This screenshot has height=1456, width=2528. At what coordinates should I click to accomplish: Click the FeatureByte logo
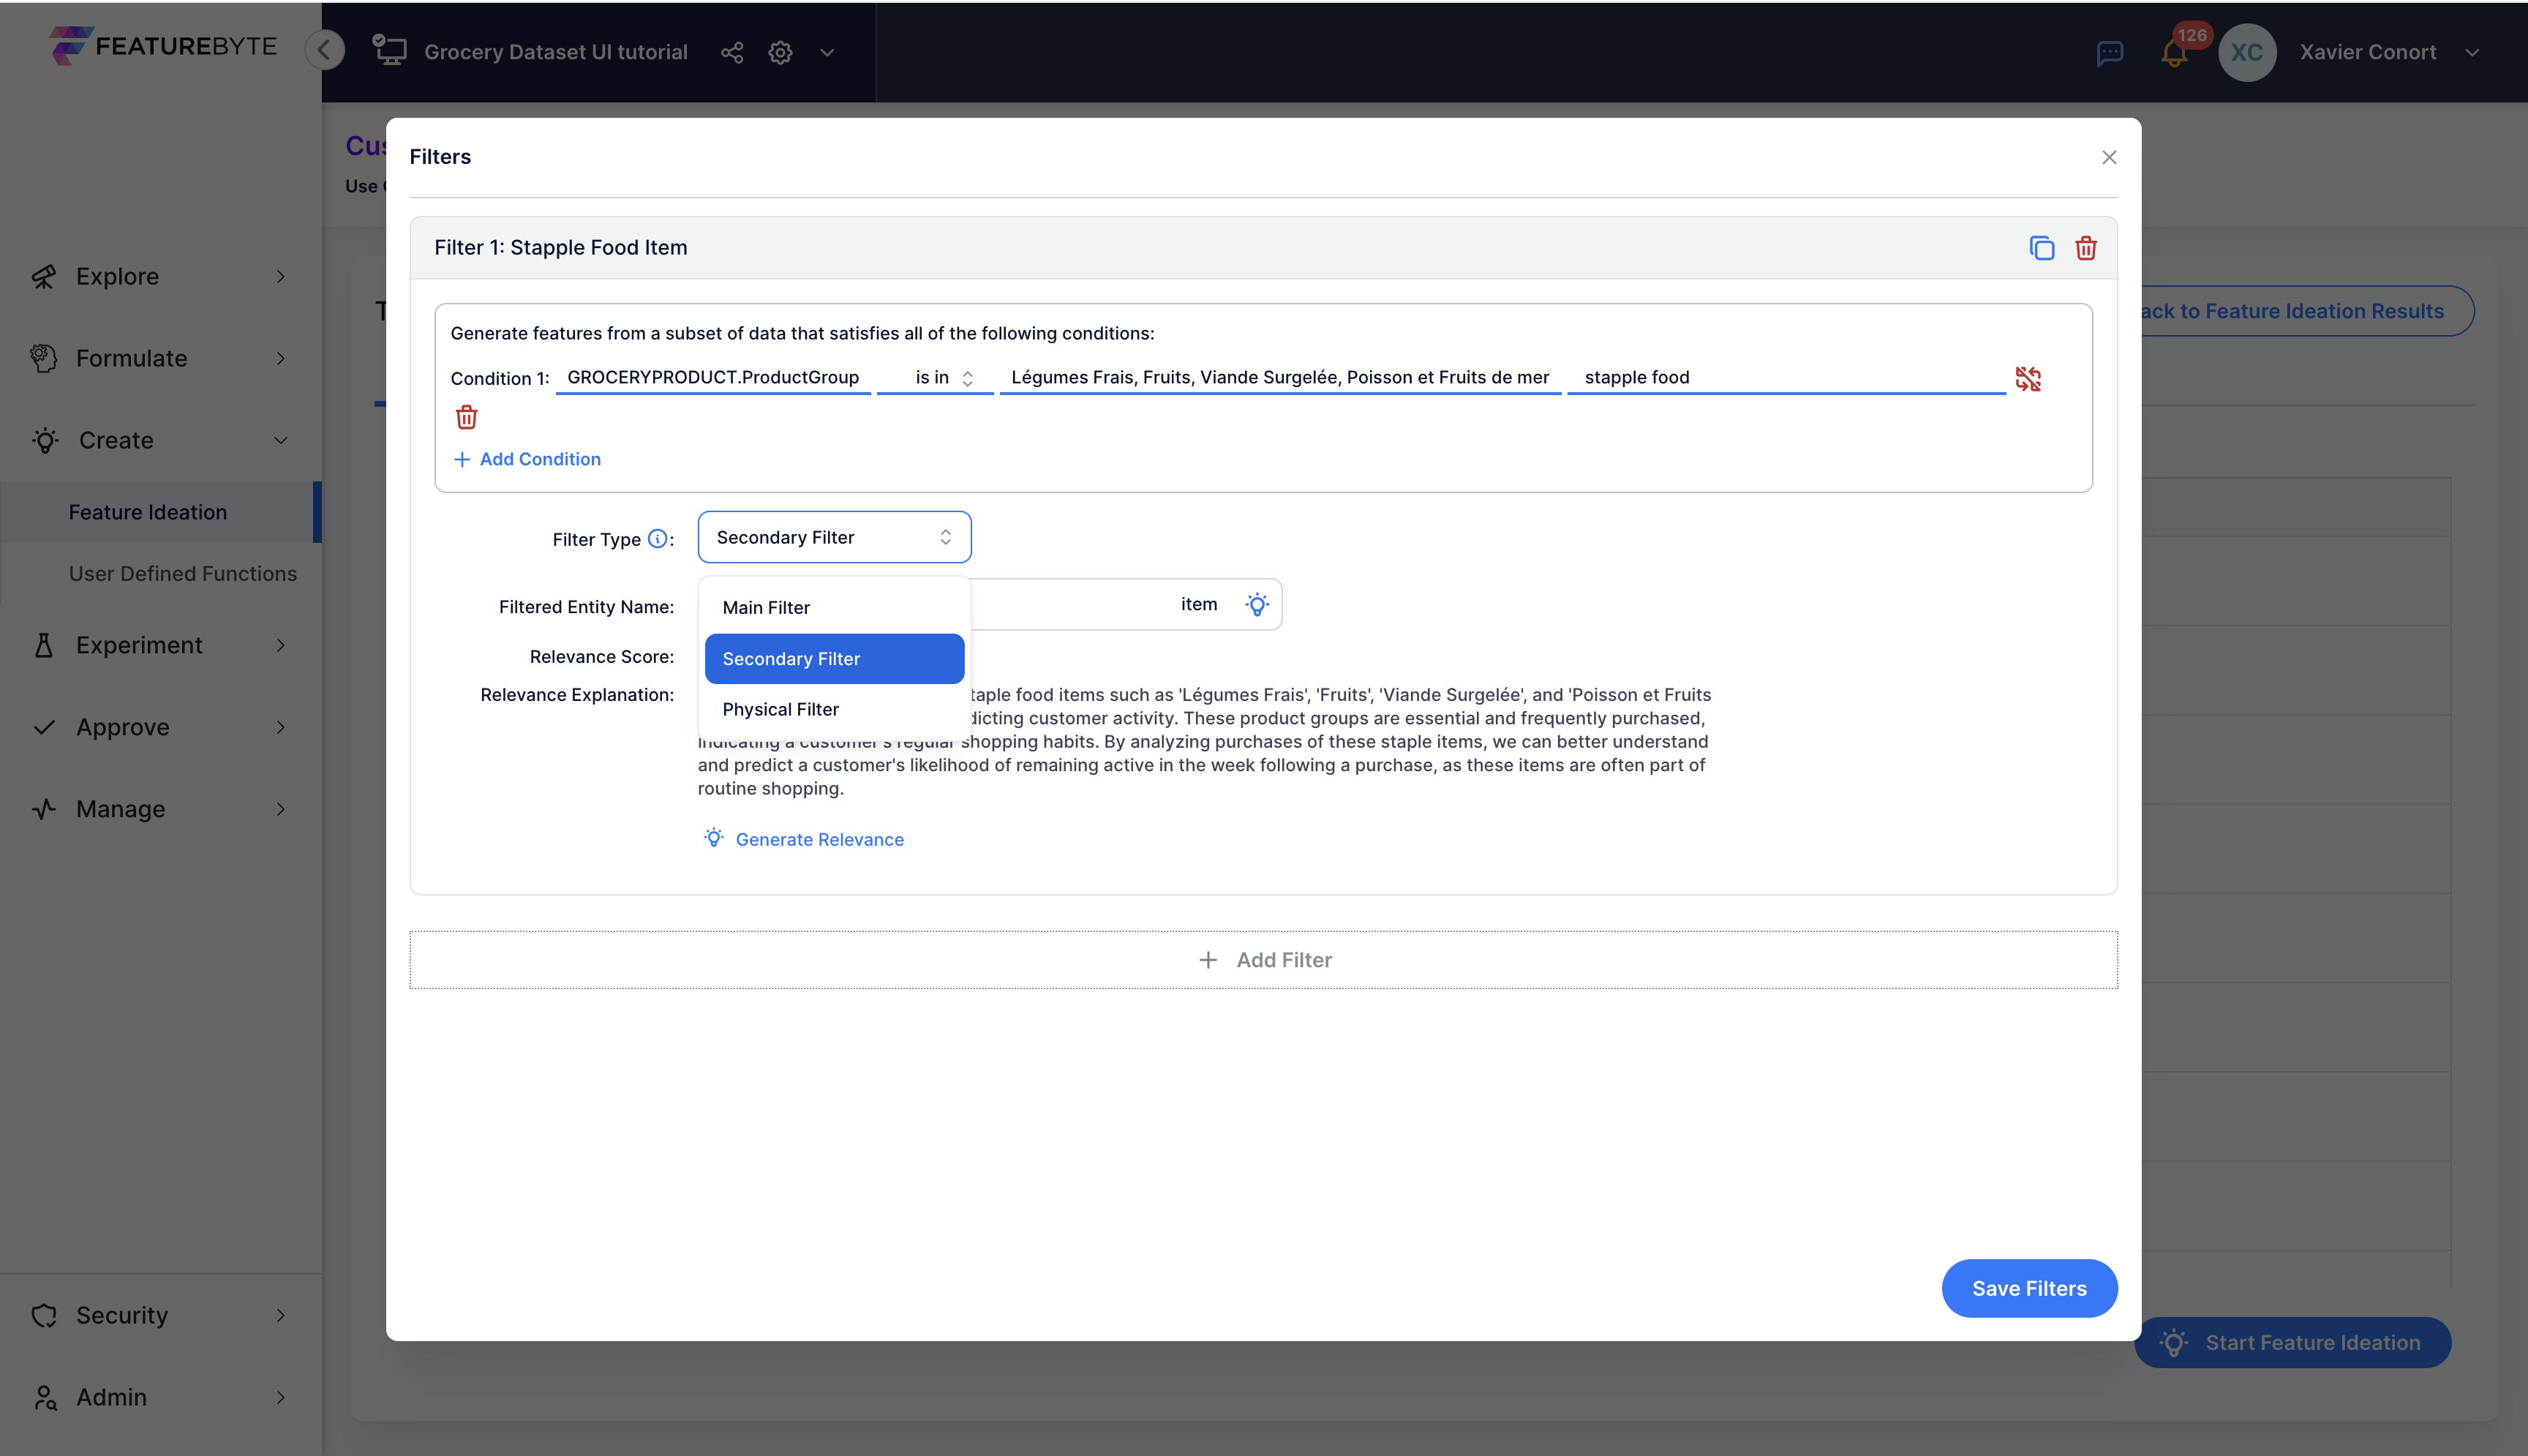[x=163, y=46]
